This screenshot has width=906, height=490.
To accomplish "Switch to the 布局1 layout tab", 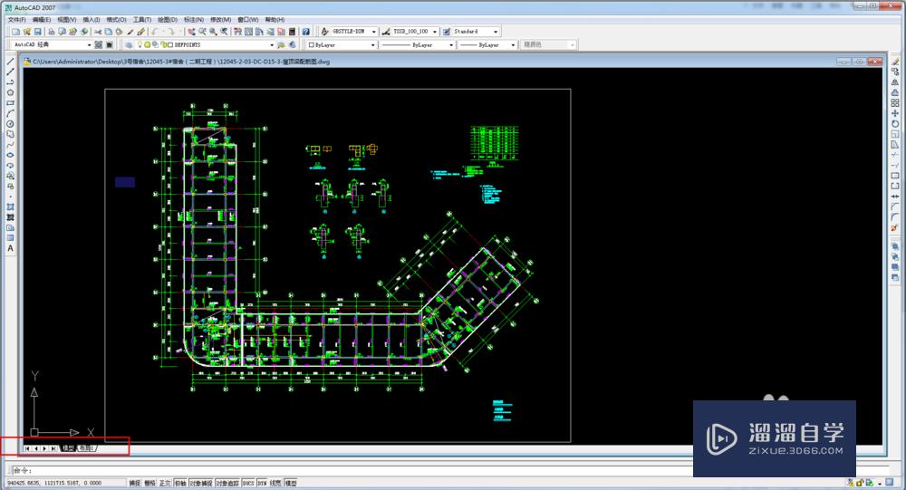I will point(87,448).
